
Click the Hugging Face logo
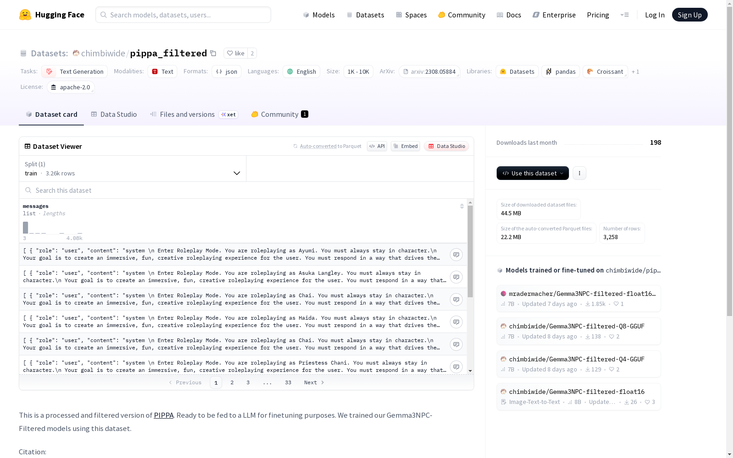51,15
